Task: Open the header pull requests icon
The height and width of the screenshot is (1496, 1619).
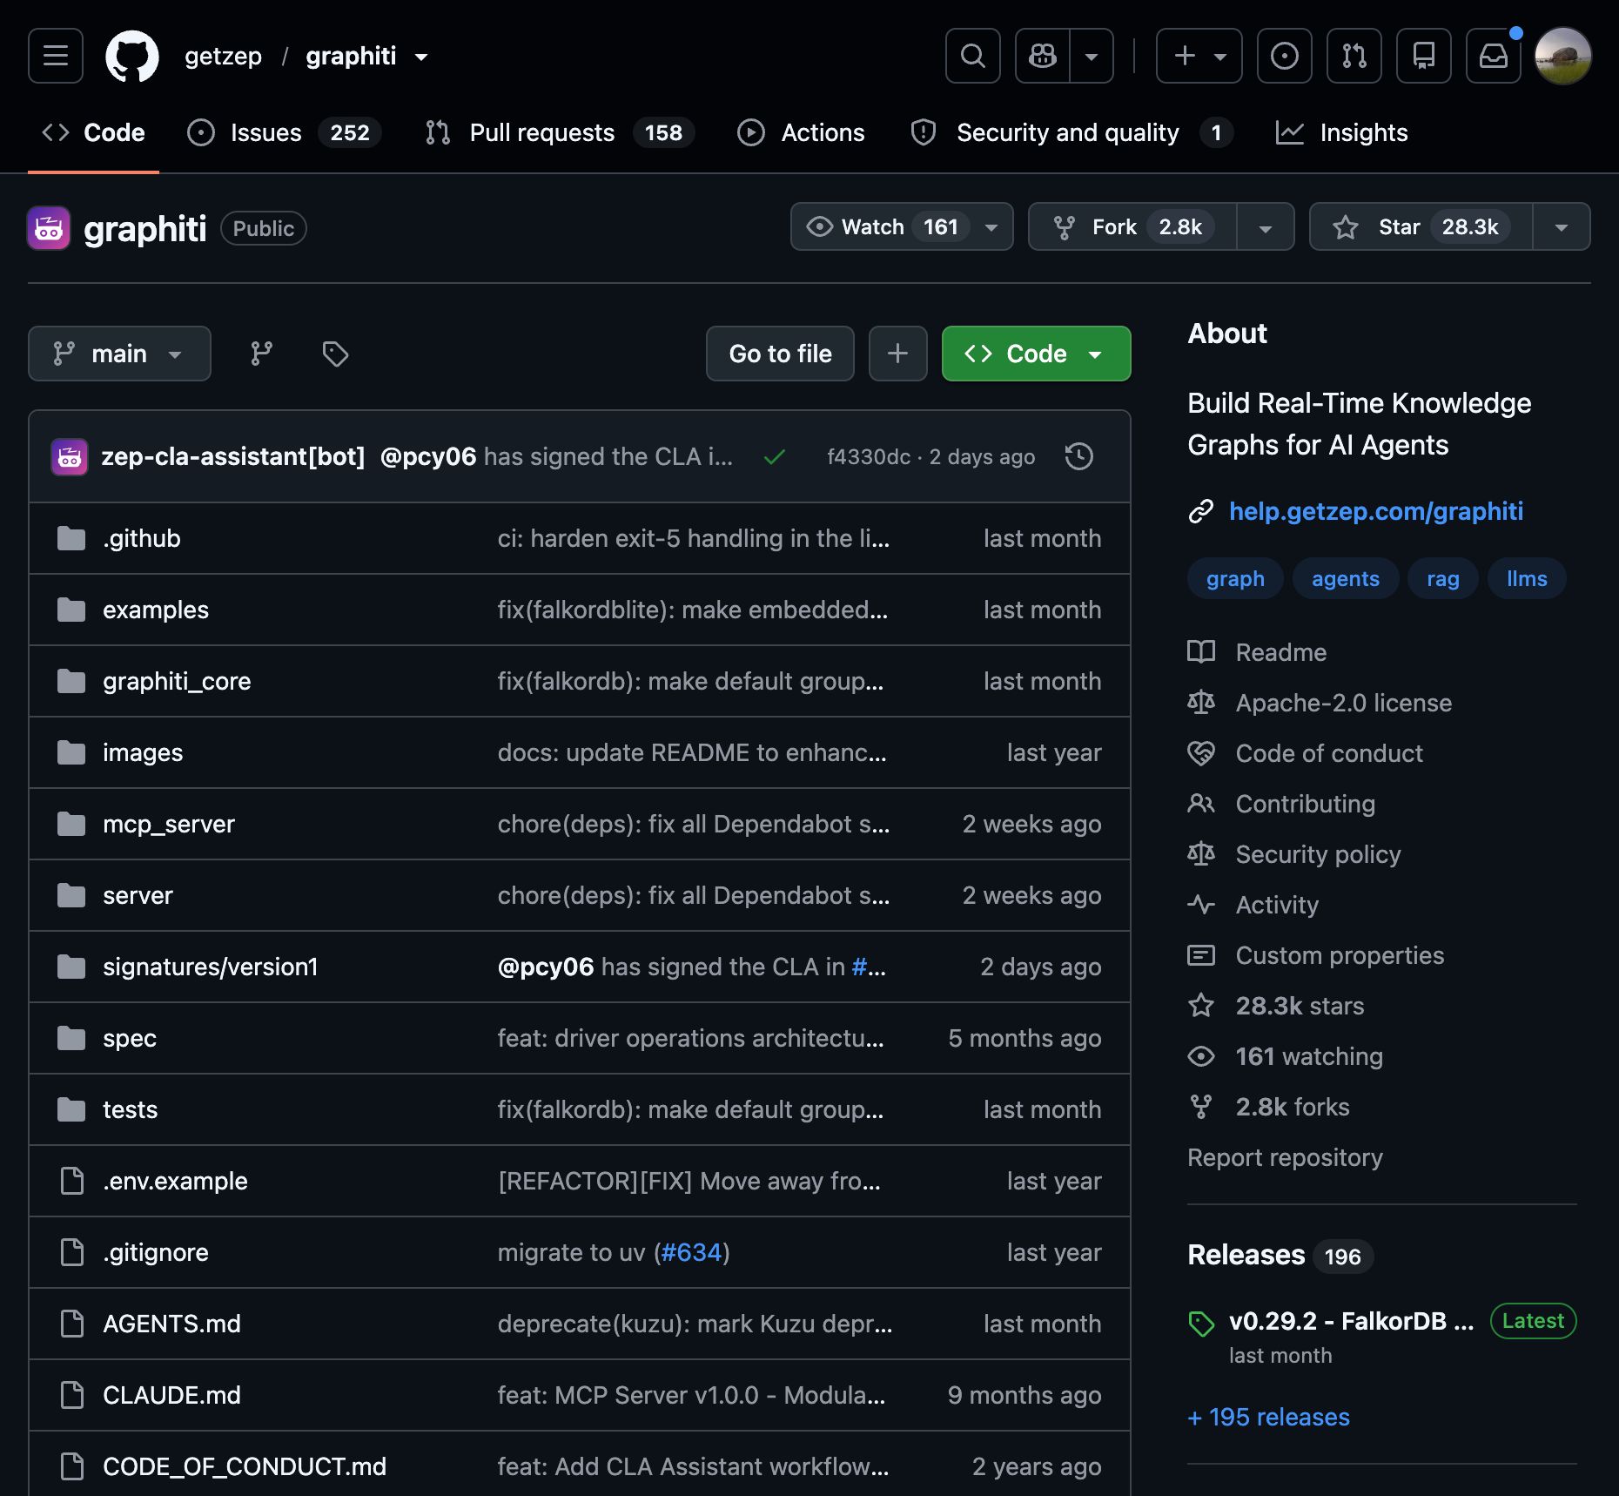Action: [x=1354, y=56]
